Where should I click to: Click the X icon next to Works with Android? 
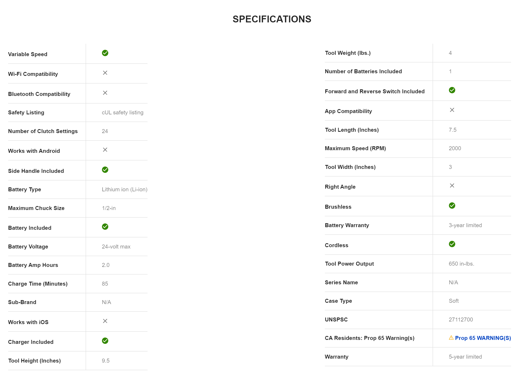105,150
